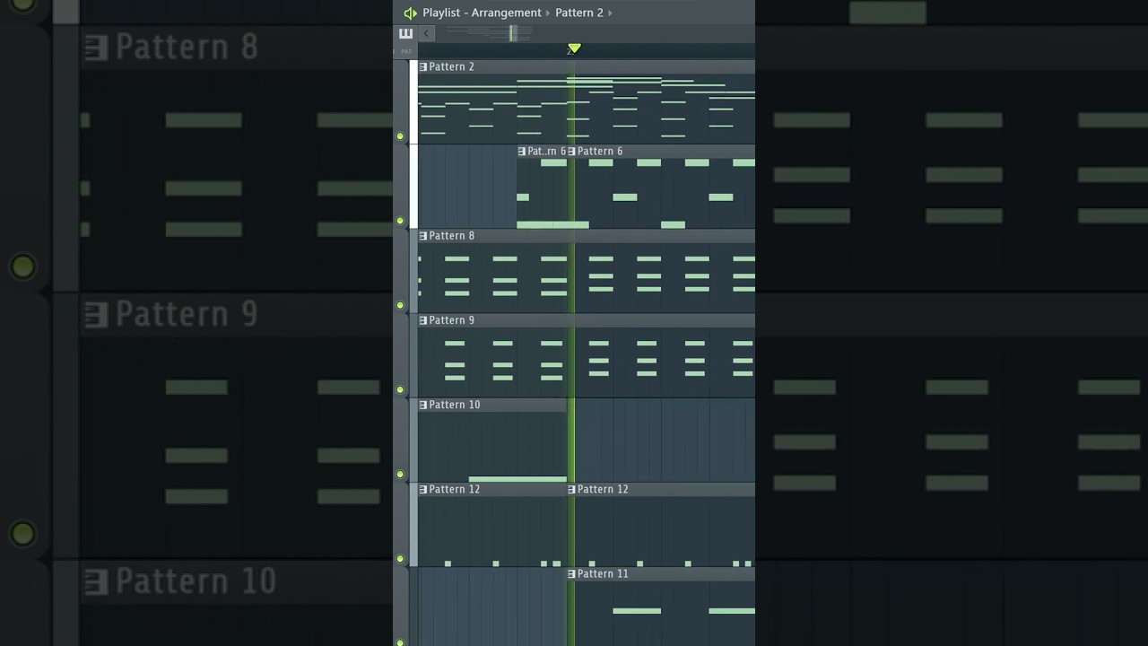1148x646 pixels.
Task: Click the speaker icon beside Playlist title
Action: (410, 13)
